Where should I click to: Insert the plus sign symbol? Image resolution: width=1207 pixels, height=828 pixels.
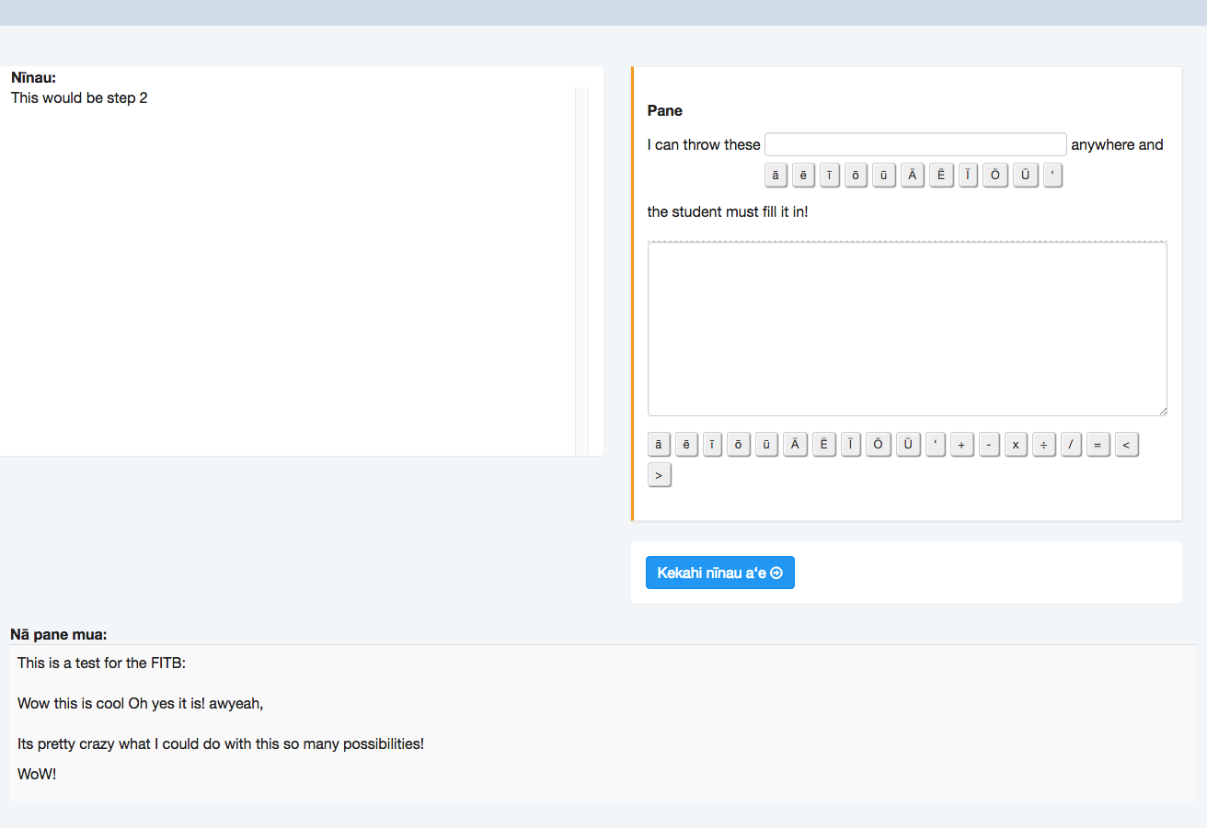pyautogui.click(x=961, y=445)
